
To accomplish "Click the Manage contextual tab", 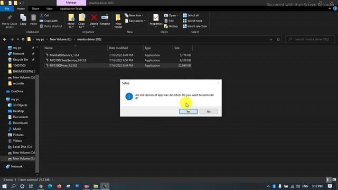I will [x=71, y=3].
